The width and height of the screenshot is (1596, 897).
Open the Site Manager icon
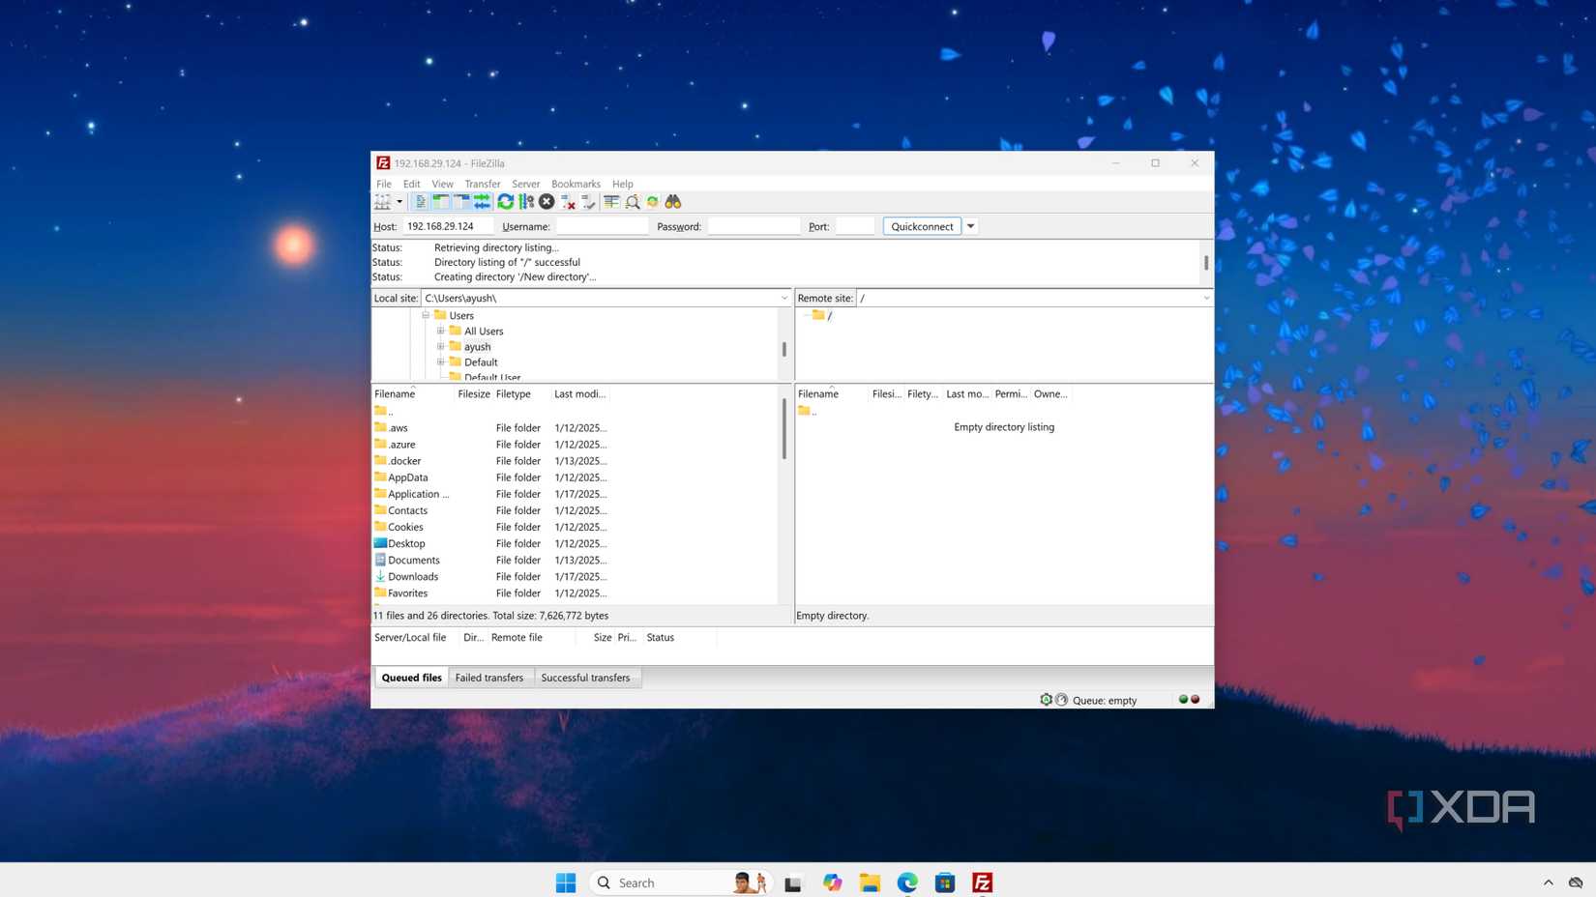coord(383,202)
